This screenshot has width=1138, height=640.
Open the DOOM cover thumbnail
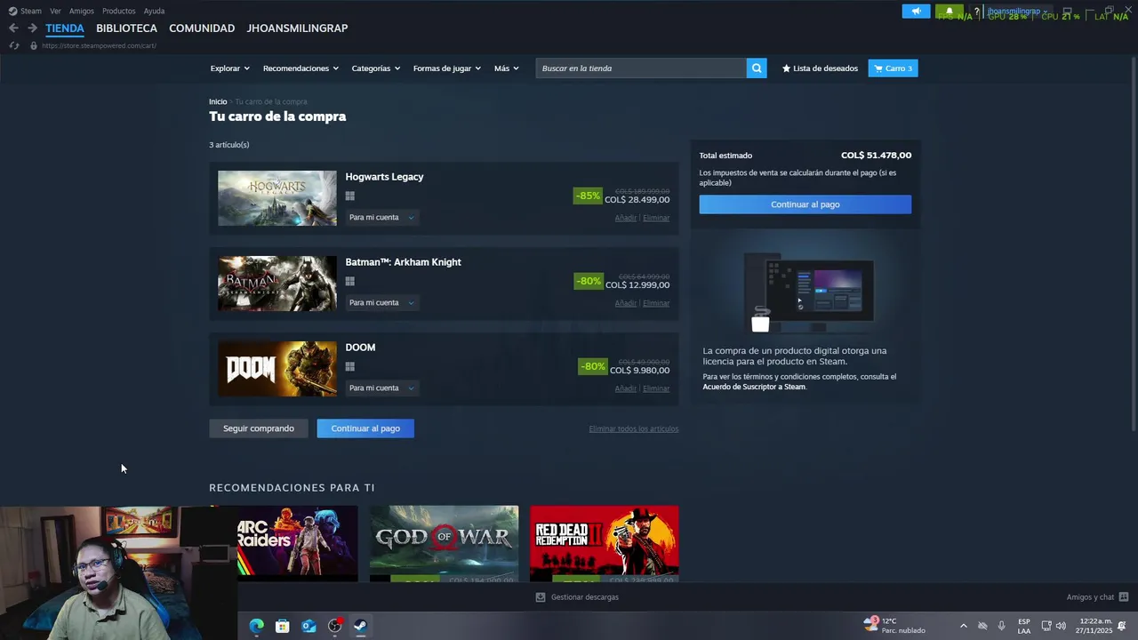pyautogui.click(x=277, y=369)
